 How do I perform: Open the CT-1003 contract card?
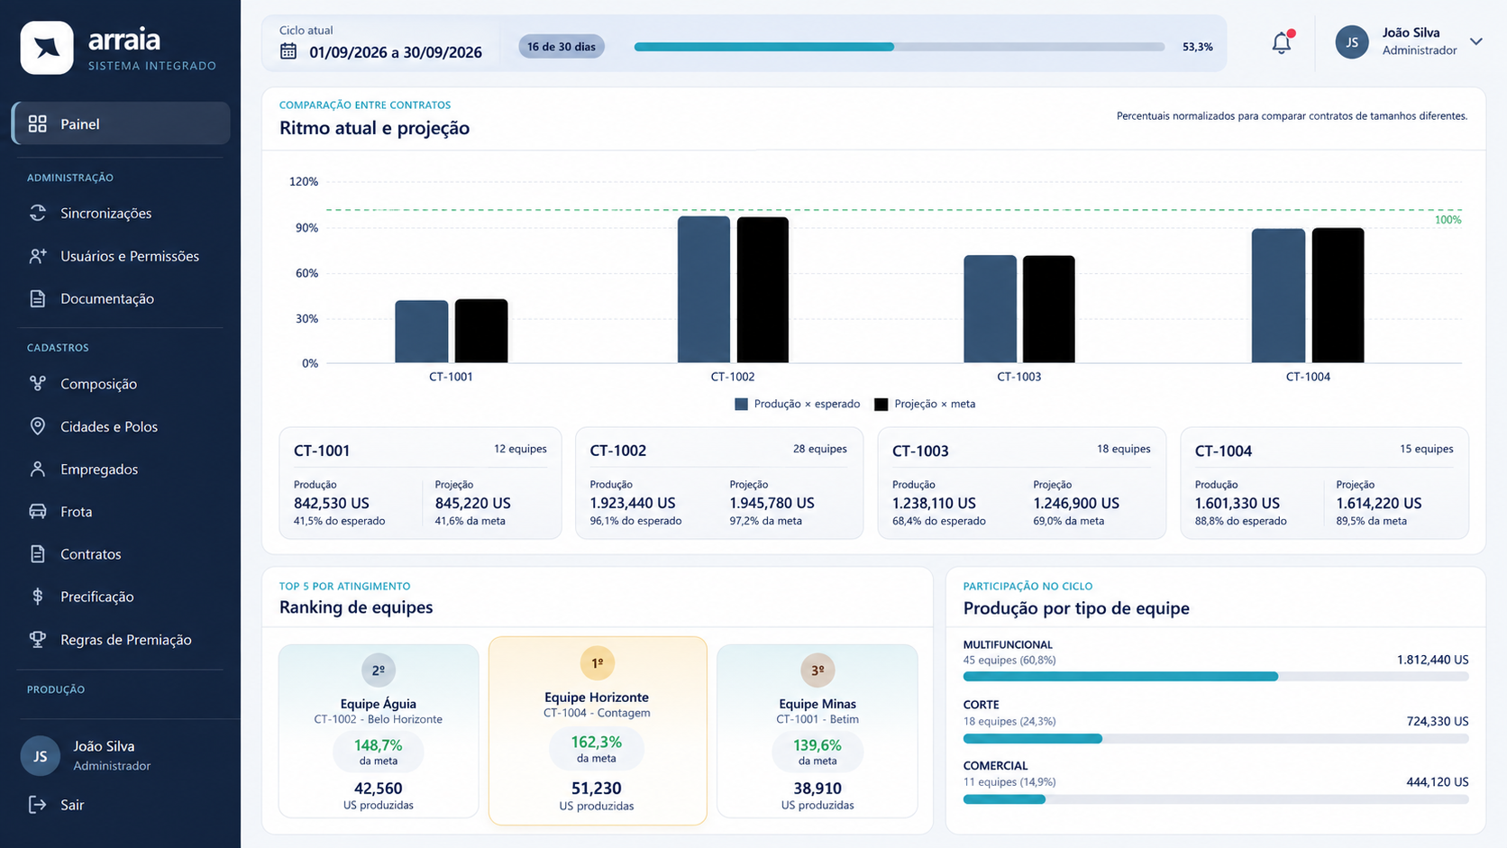[1022, 483]
